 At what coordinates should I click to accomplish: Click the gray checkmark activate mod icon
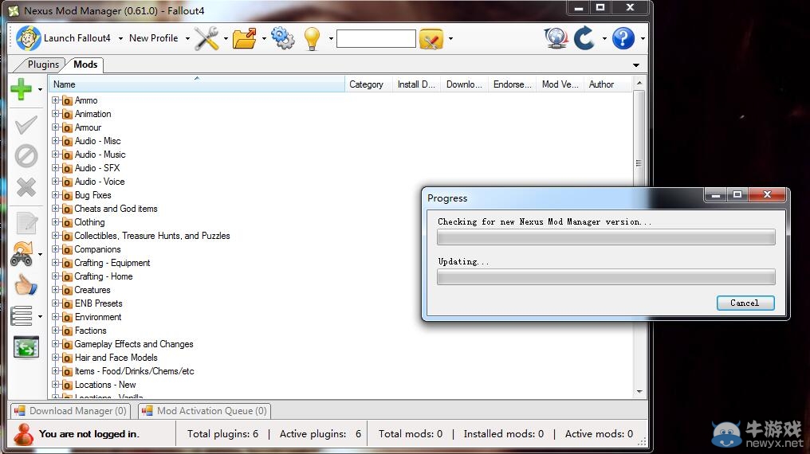pyautogui.click(x=26, y=125)
